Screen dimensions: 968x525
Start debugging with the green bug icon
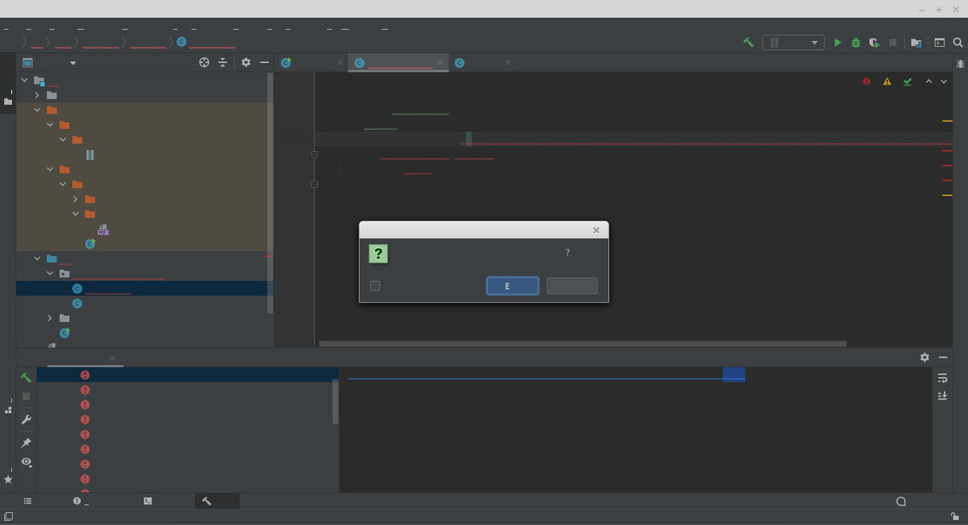click(x=856, y=42)
